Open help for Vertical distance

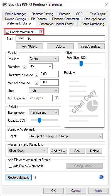click(x=36, y=83)
